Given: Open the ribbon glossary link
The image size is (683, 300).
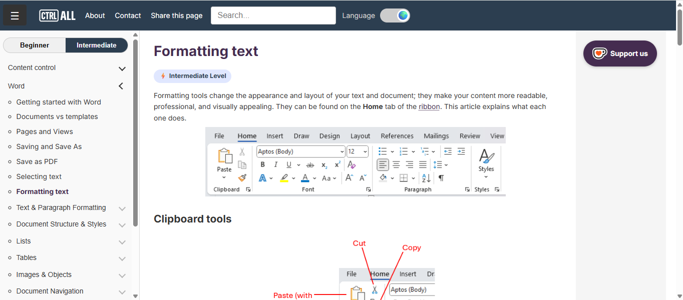Looking at the screenshot, I should 429,106.
